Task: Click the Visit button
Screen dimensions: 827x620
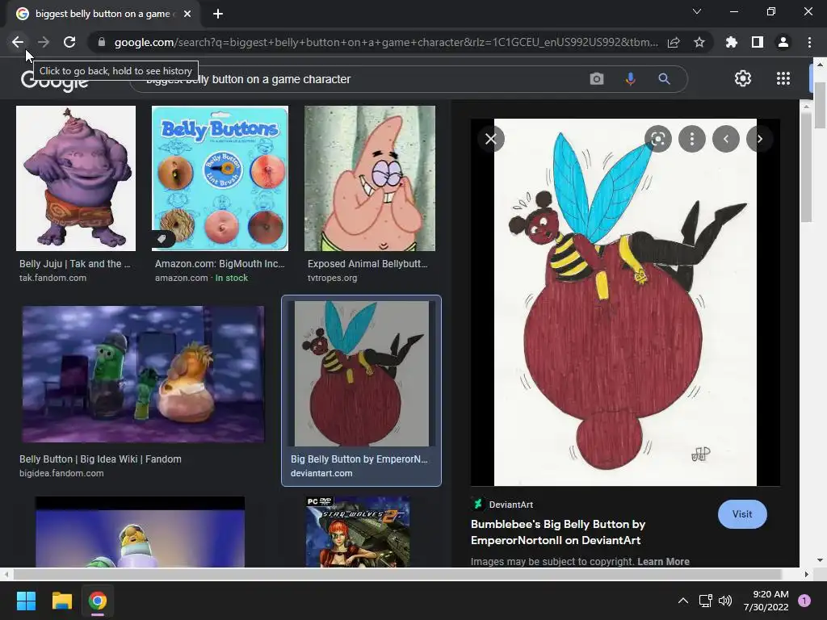Action: click(x=742, y=514)
